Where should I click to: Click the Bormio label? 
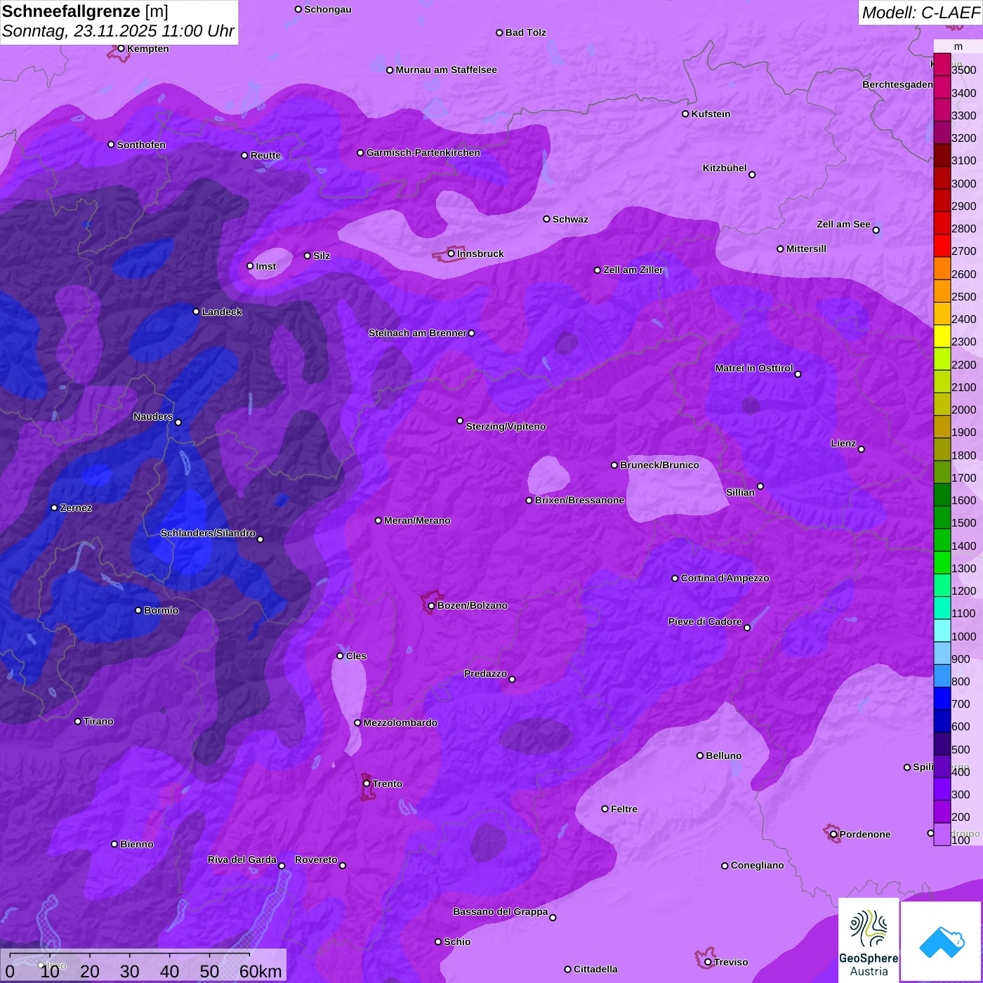(161, 610)
